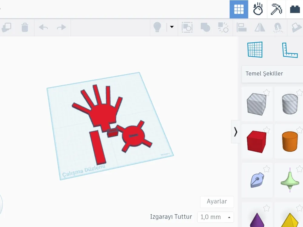
Task: Open the Ayarlar settings button
Action: (217, 202)
